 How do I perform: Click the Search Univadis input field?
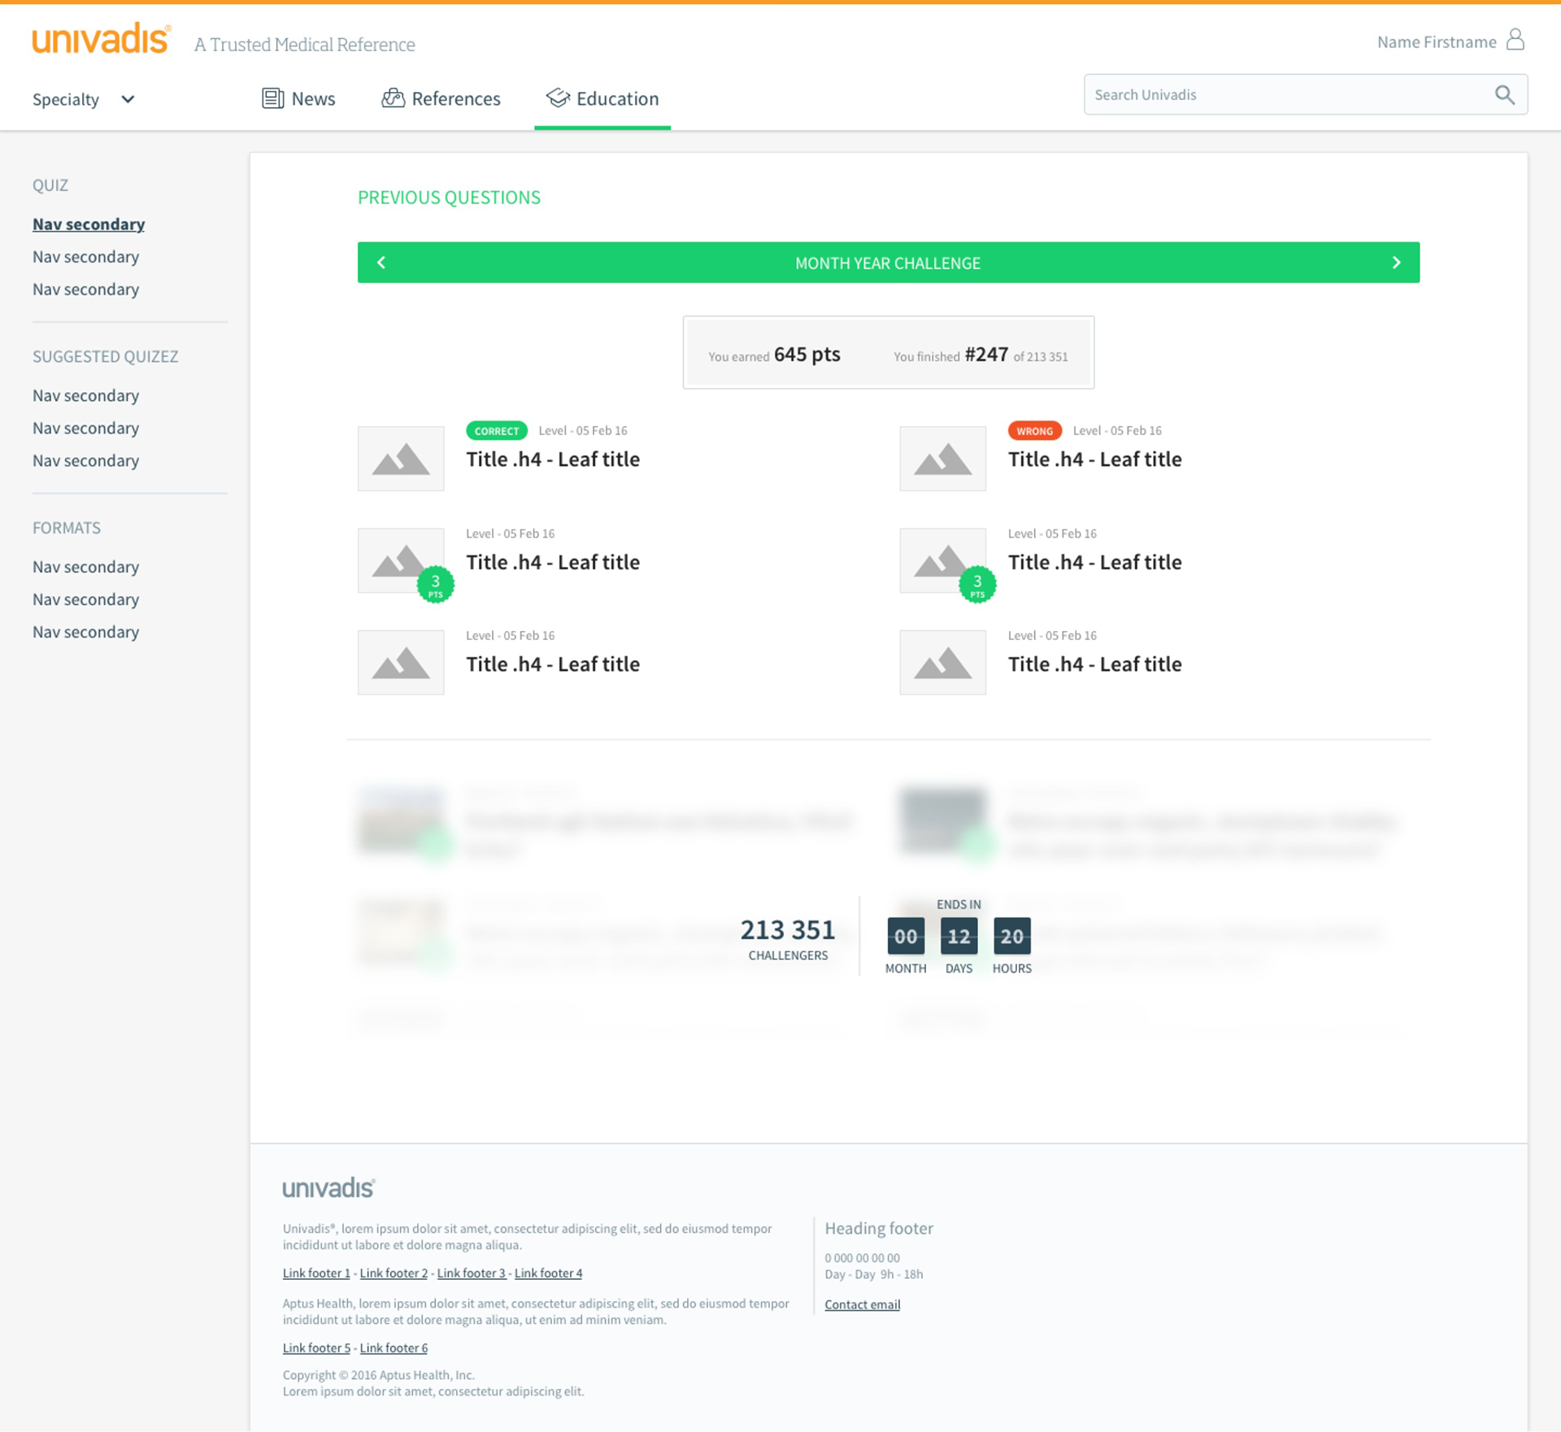[1285, 95]
